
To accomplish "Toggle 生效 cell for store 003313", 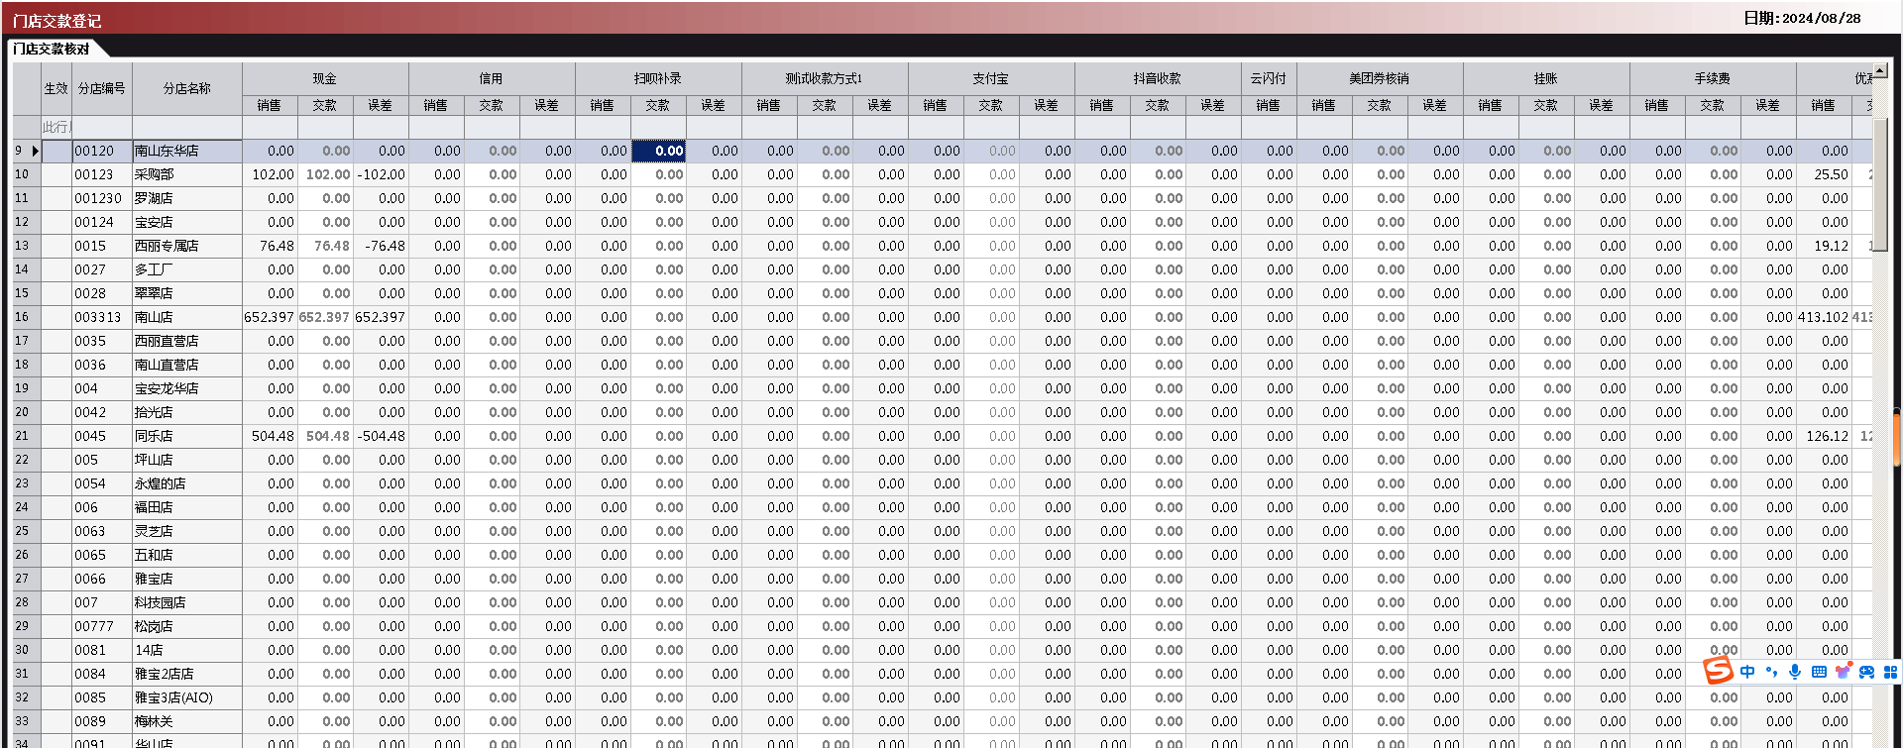I will (x=56, y=317).
